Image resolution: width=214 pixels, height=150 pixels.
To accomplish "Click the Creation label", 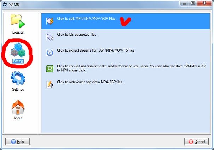I will pos(18,32).
